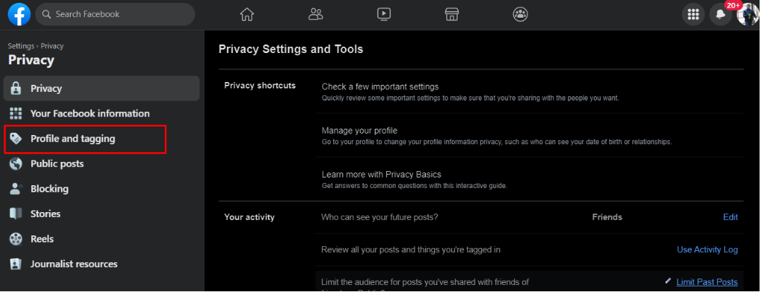Edit who can see future posts
Image resolution: width=761 pixels, height=292 pixels.
[x=730, y=217]
